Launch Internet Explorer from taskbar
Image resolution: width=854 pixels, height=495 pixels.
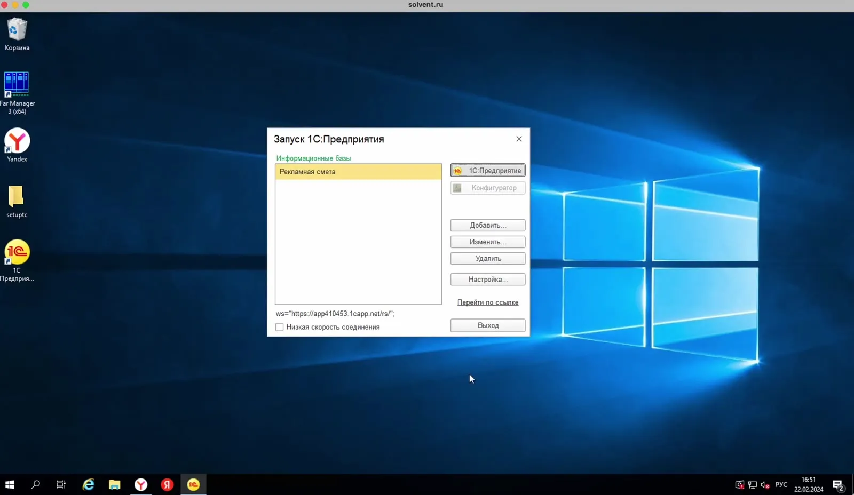[89, 484]
